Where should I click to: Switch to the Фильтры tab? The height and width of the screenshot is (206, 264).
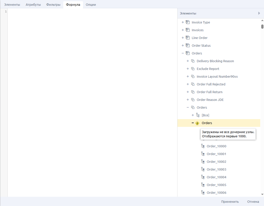(x=53, y=4)
